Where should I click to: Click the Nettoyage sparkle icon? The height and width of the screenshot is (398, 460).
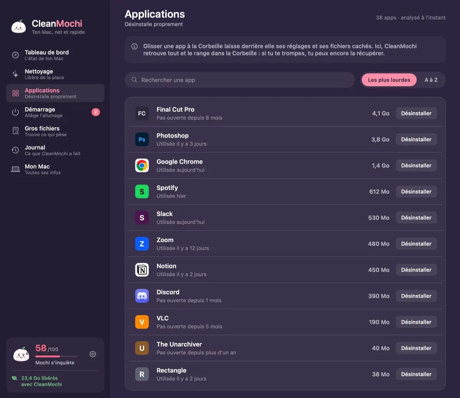(x=15, y=74)
